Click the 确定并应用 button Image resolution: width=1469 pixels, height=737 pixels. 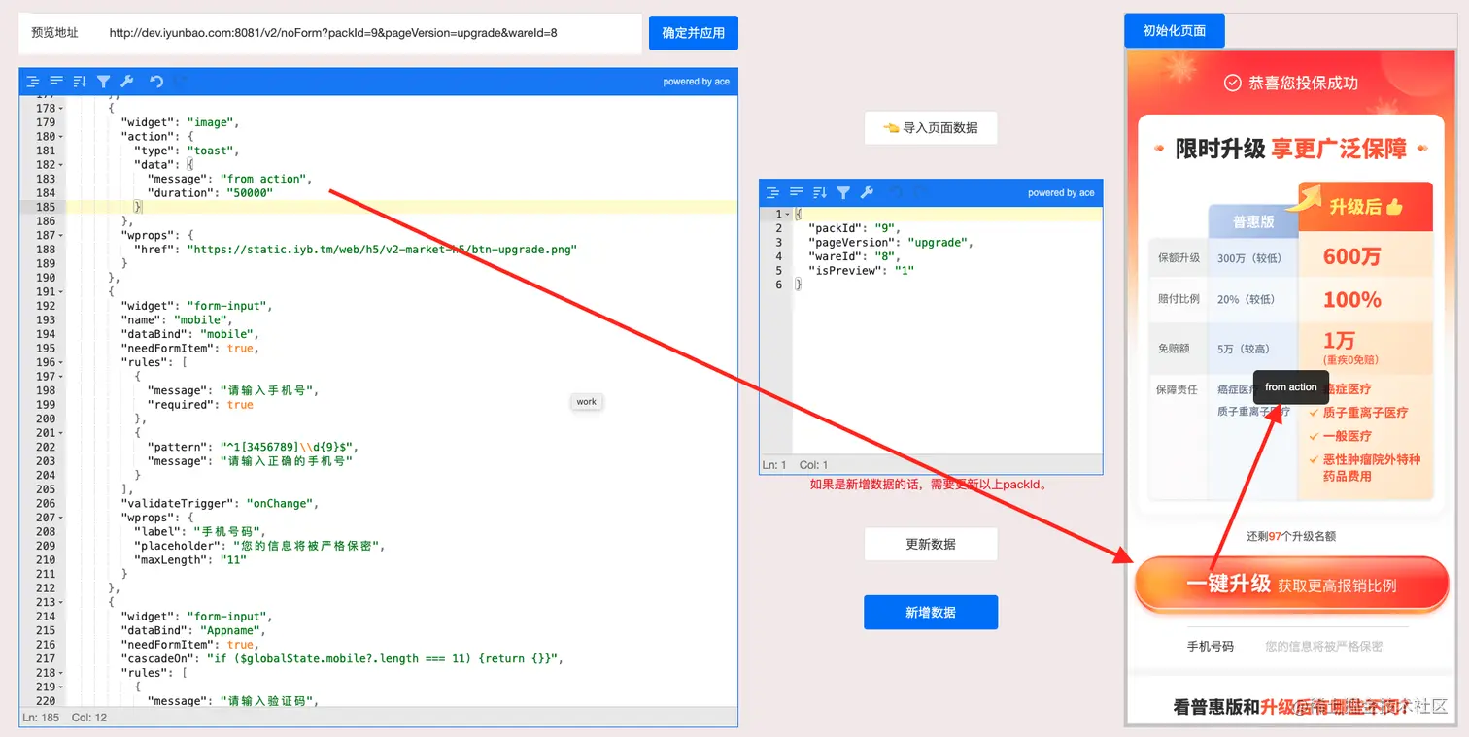(x=694, y=33)
